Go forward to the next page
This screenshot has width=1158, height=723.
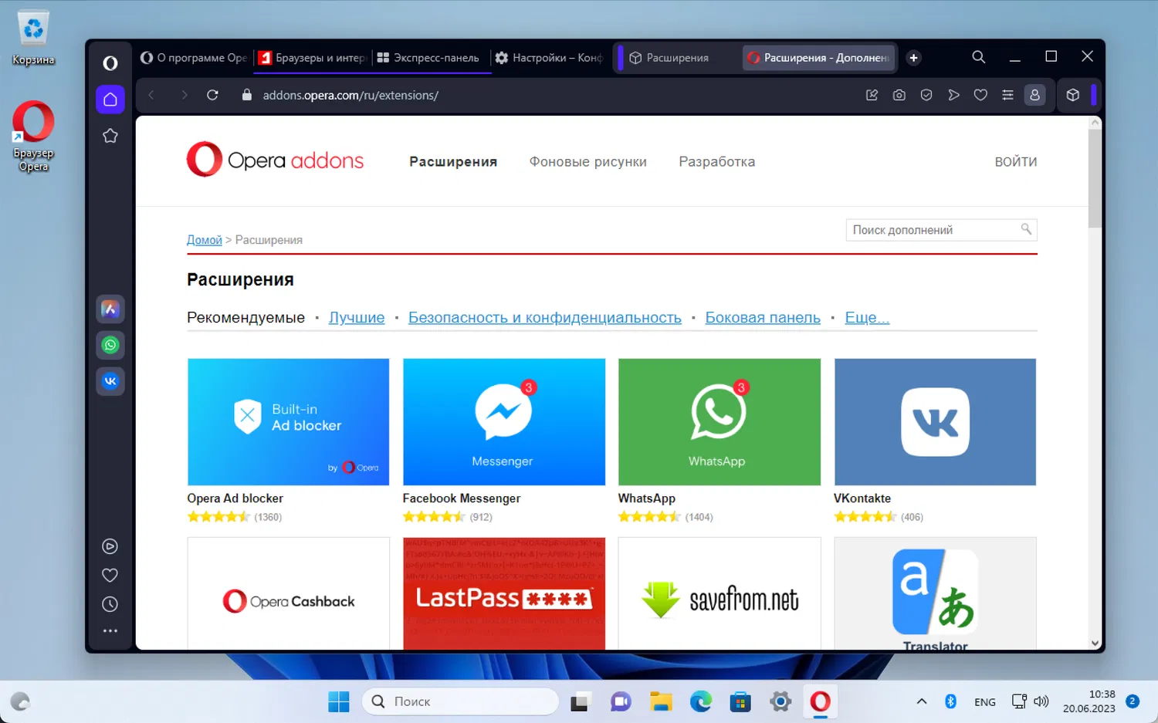(184, 95)
